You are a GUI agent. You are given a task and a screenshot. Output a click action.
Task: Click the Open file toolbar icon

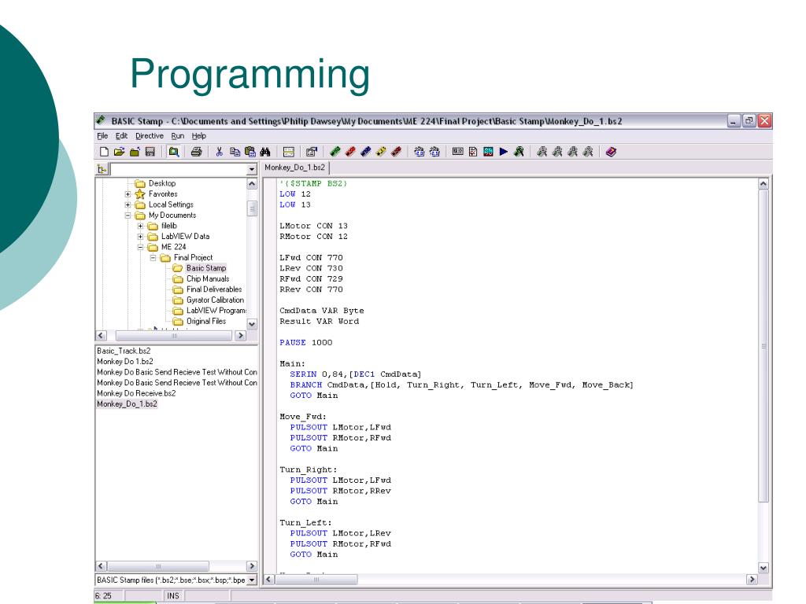click(x=120, y=152)
